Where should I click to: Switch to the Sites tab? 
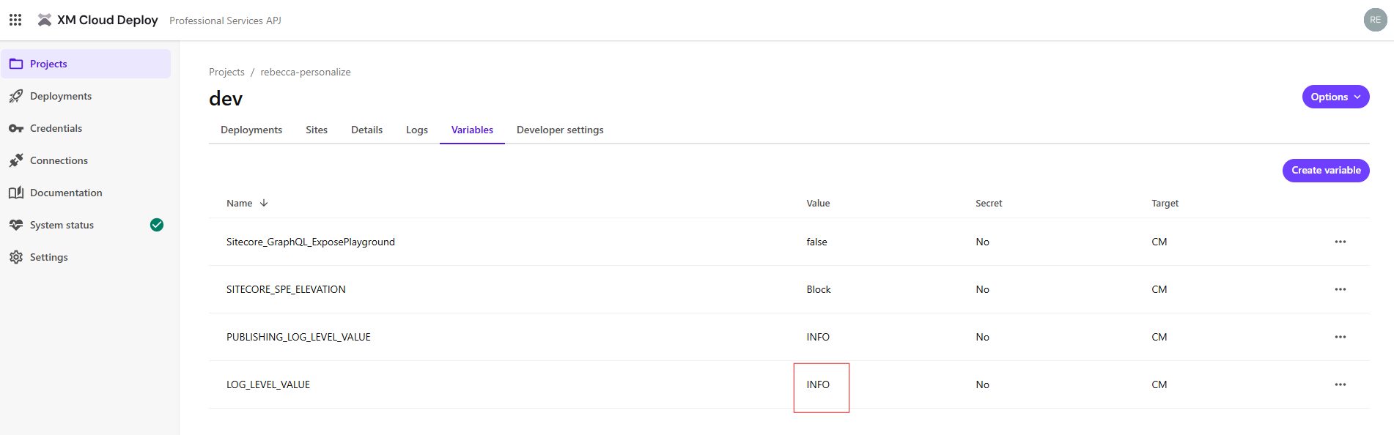click(316, 130)
